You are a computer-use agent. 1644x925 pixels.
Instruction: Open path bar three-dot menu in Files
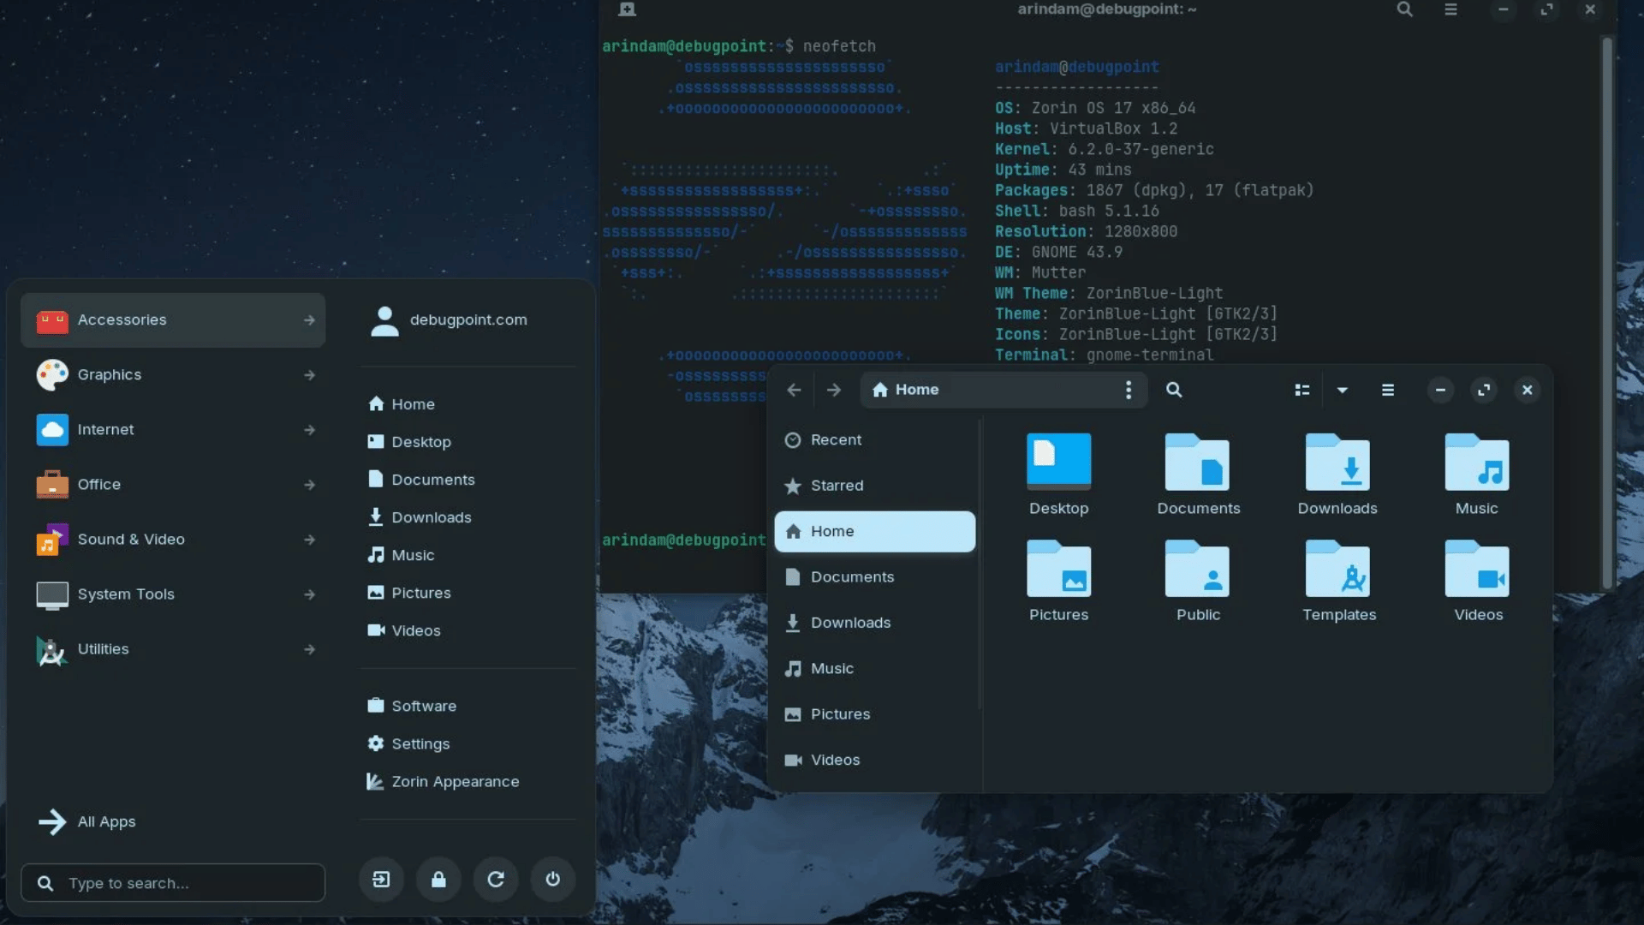tap(1129, 390)
